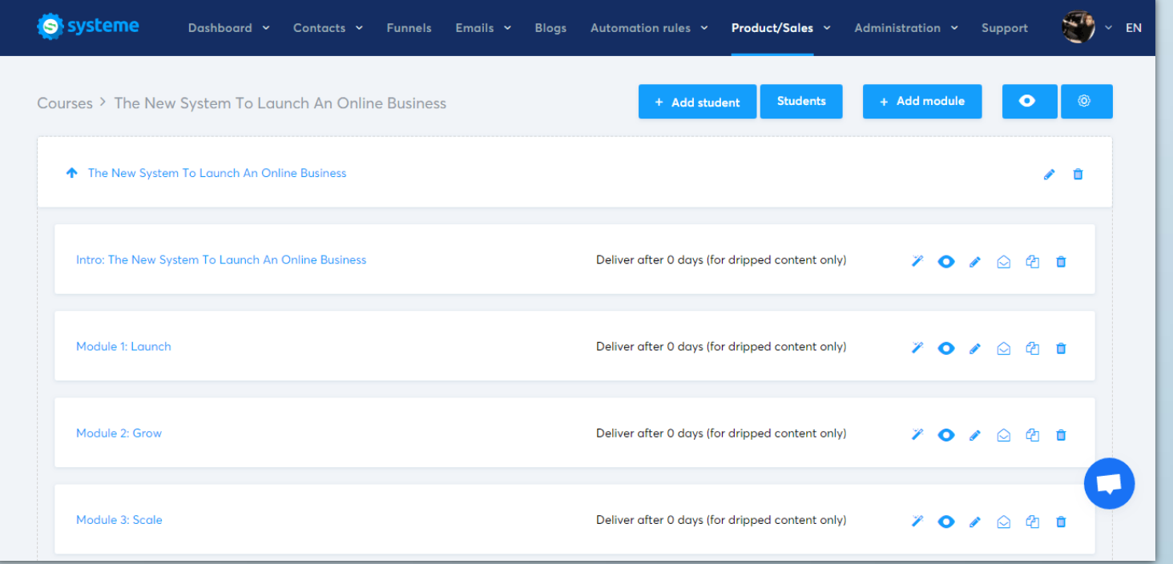Collapse the course using the up arrow
The height and width of the screenshot is (564, 1173).
(x=72, y=173)
